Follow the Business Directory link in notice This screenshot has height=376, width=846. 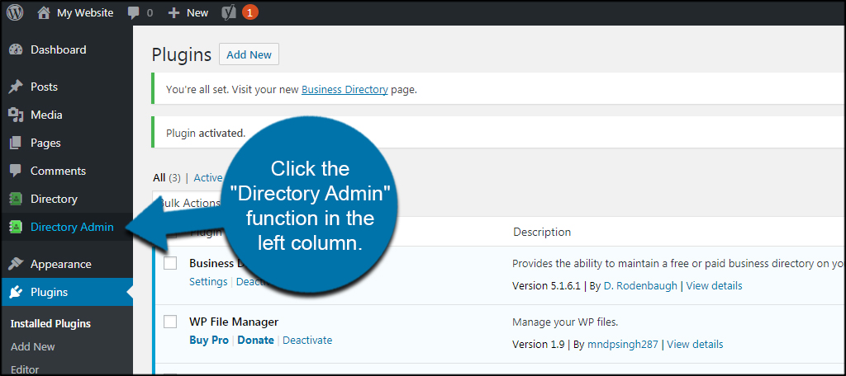click(345, 90)
